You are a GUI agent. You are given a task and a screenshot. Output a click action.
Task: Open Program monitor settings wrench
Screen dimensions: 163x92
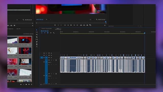(97, 19)
